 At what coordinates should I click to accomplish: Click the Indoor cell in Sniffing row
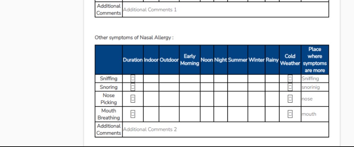pyautogui.click(x=151, y=78)
